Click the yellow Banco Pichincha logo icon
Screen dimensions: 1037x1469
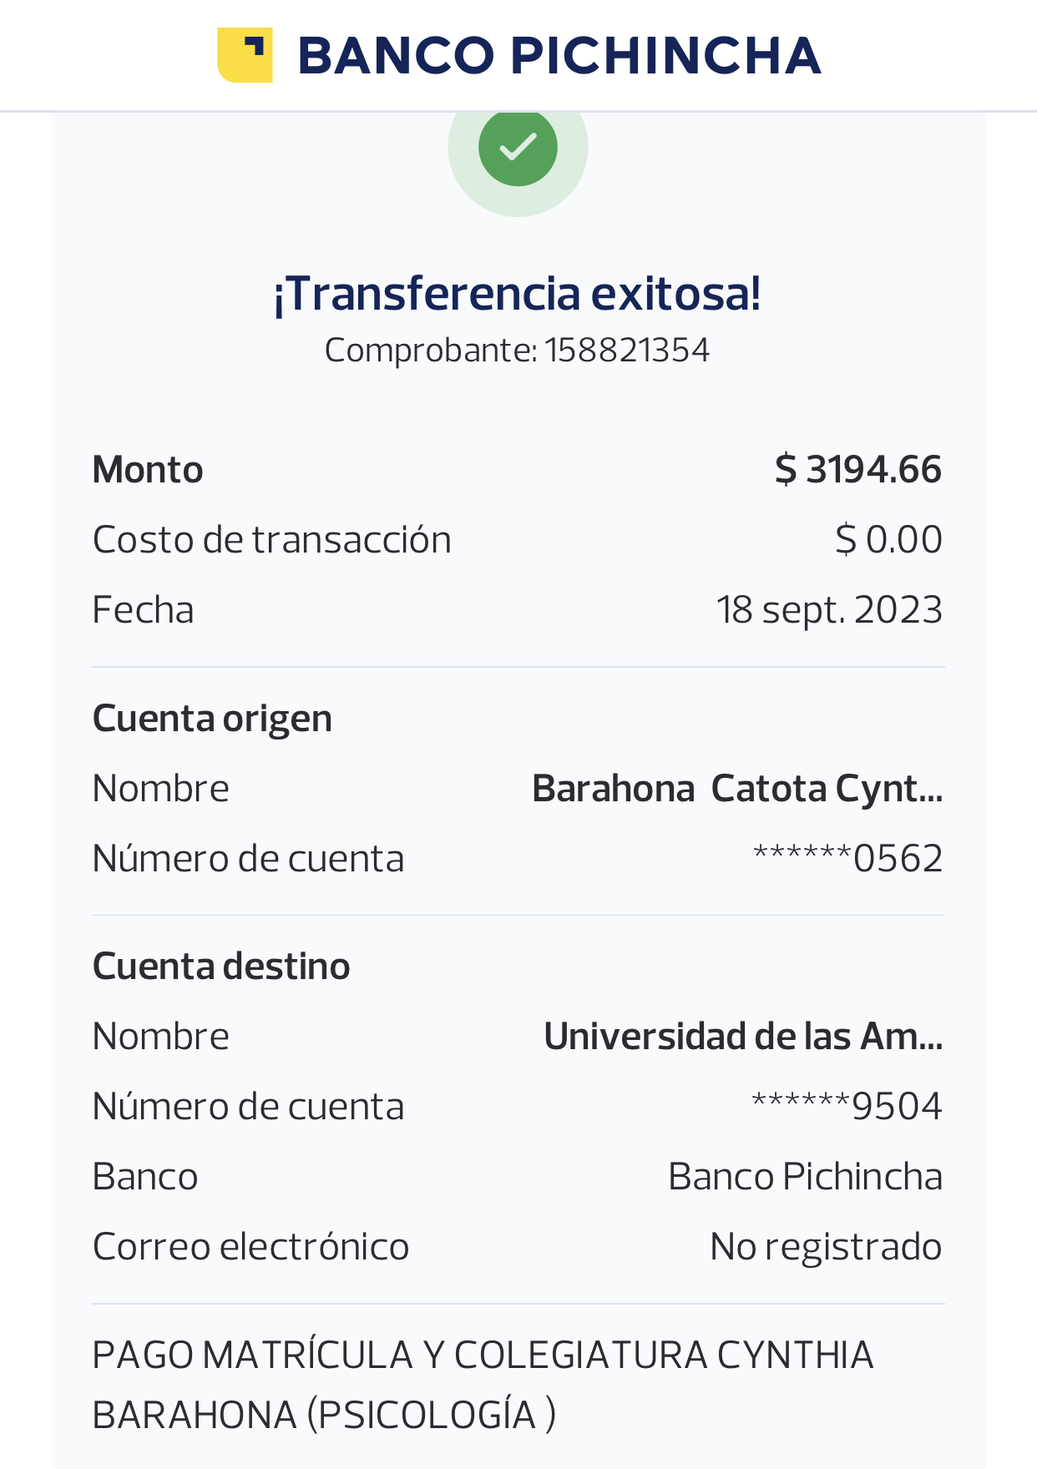pos(245,55)
